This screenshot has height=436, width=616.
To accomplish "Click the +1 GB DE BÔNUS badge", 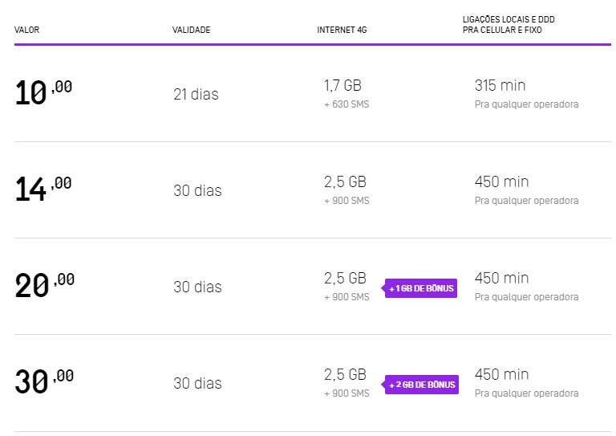I will [x=421, y=288].
